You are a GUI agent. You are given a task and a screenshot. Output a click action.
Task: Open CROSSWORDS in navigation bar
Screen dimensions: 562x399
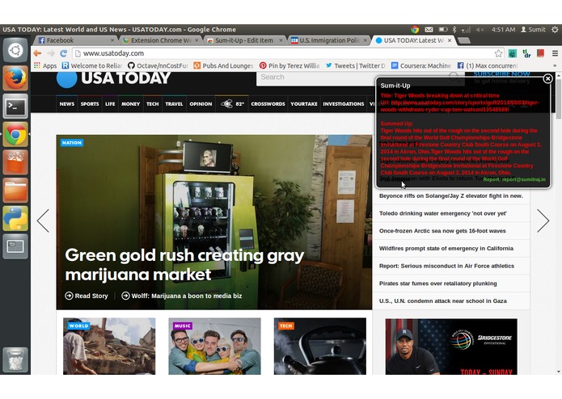tap(268, 103)
